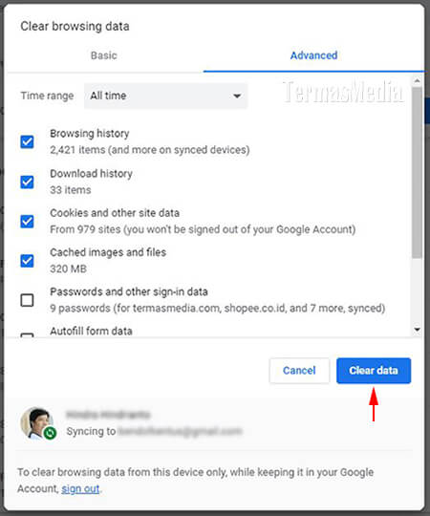Click the 'Cookies and other site data' label
Image resolution: width=430 pixels, height=516 pixels.
pyautogui.click(x=115, y=213)
